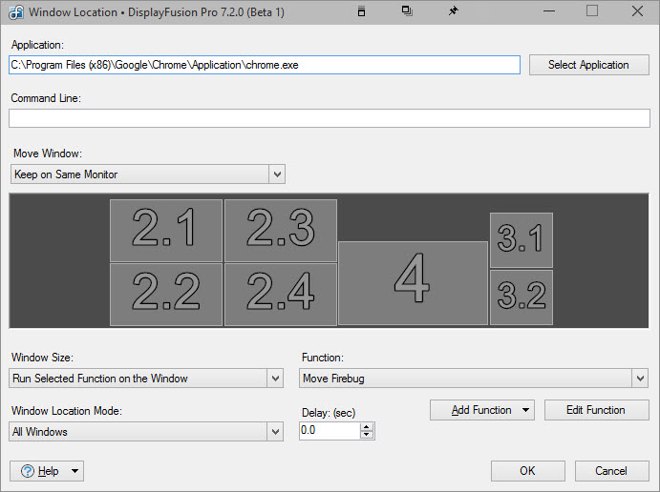
Task: Confirm settings with the OK button
Action: coord(527,471)
